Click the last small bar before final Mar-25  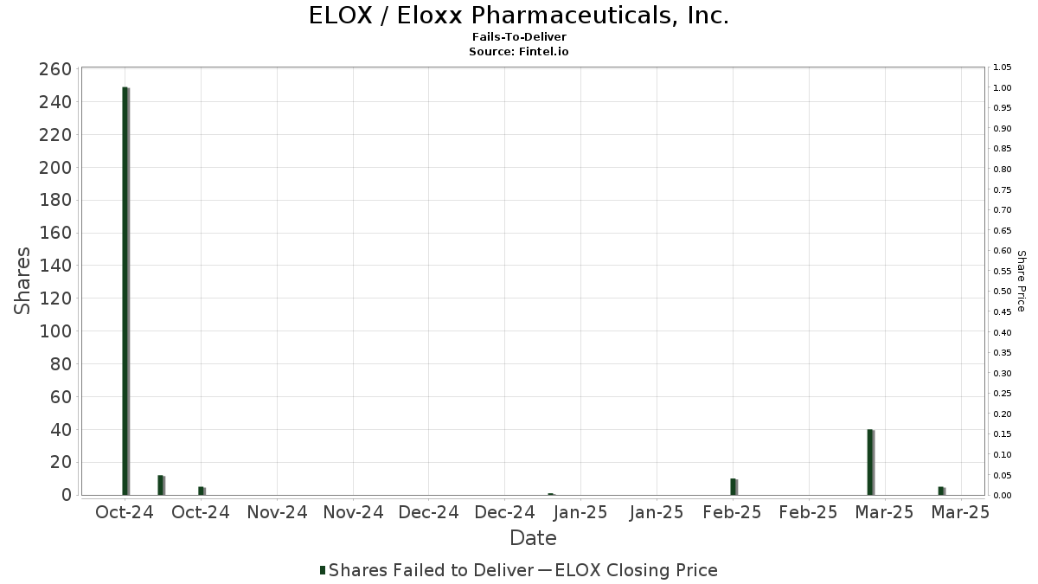[x=942, y=491]
